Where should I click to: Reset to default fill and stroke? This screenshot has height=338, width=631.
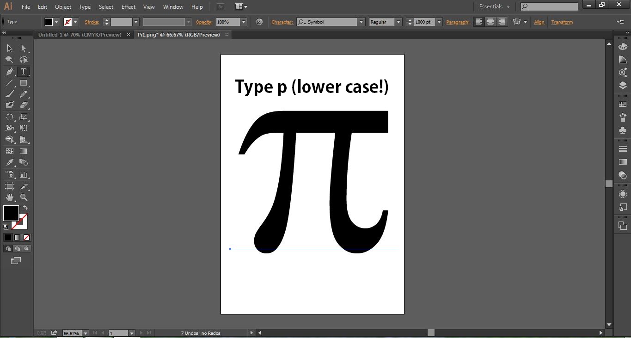click(x=6, y=227)
